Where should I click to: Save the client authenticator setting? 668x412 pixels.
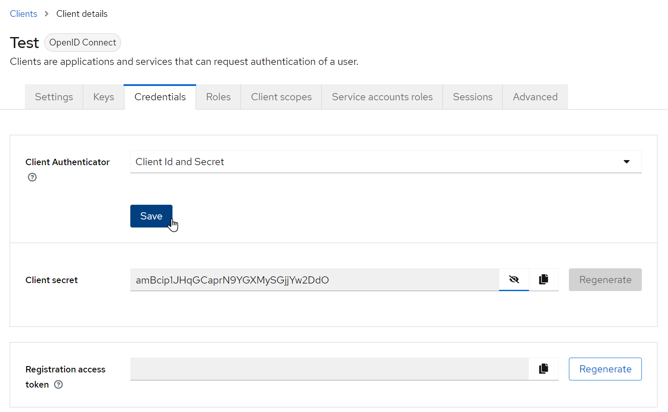151,216
